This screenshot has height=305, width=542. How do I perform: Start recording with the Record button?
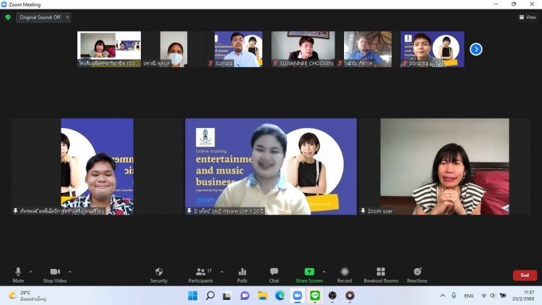tap(345, 275)
